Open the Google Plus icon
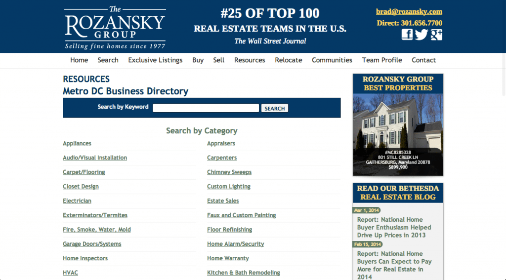Screen dimensions: 506x280 [436, 35]
